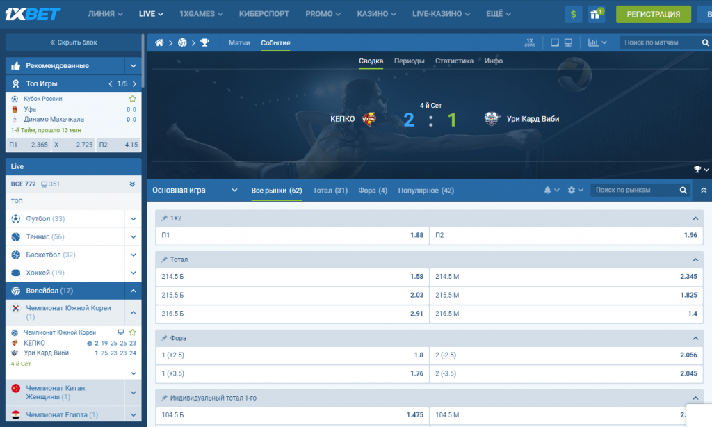Open the gear settings icon for markets

(x=572, y=190)
